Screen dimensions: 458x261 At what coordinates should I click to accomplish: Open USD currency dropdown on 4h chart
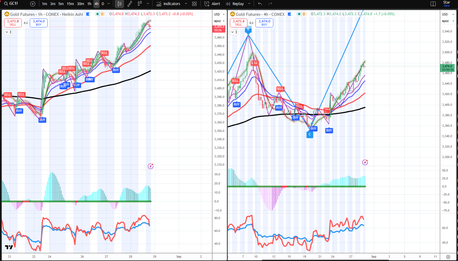coord(448,14)
